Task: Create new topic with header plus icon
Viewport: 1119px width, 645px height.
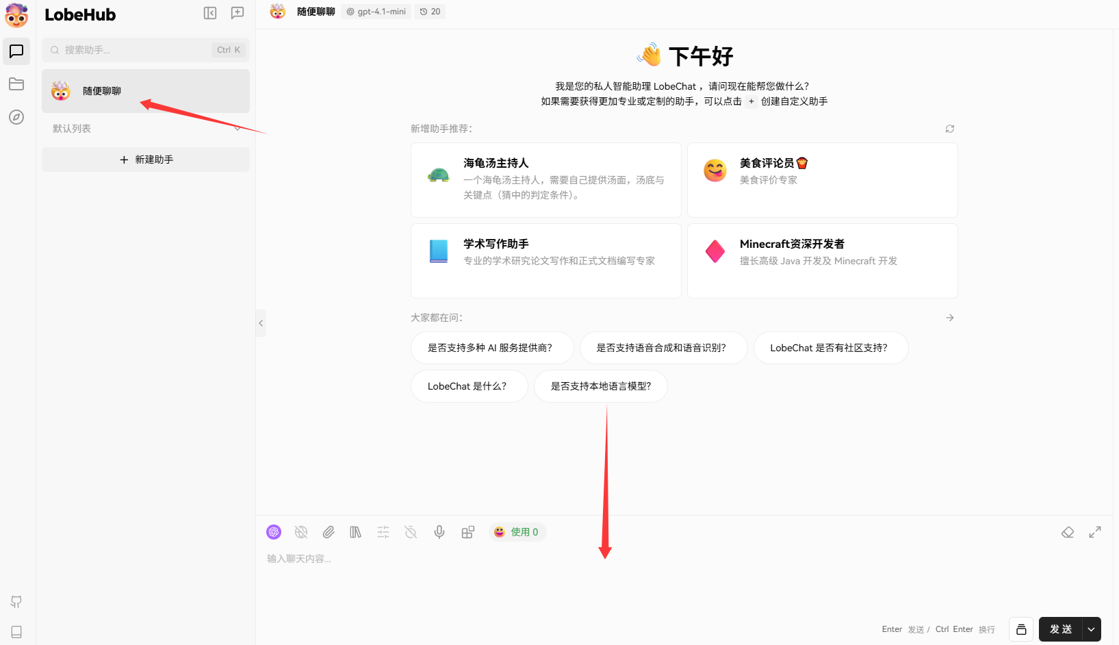Action: click(x=237, y=13)
